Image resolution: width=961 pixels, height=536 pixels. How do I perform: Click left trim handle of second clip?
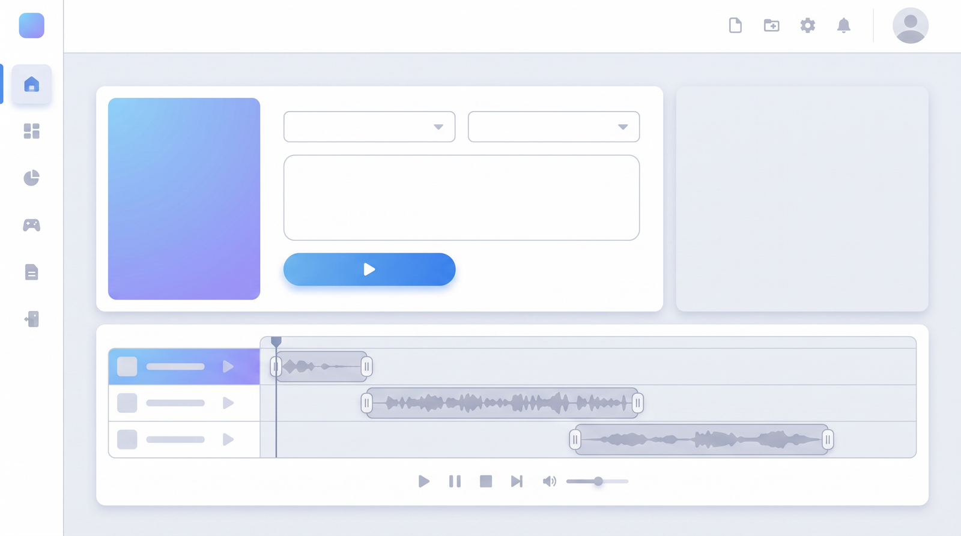[x=366, y=403]
